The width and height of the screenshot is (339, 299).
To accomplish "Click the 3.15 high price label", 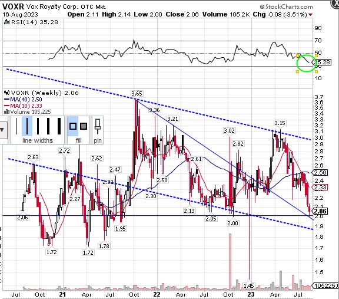I will click(280, 123).
